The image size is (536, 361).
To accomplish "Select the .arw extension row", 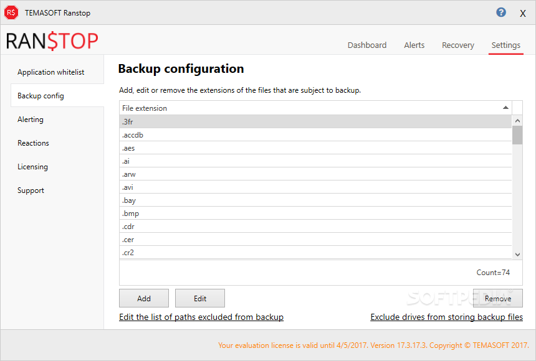I will pos(315,174).
